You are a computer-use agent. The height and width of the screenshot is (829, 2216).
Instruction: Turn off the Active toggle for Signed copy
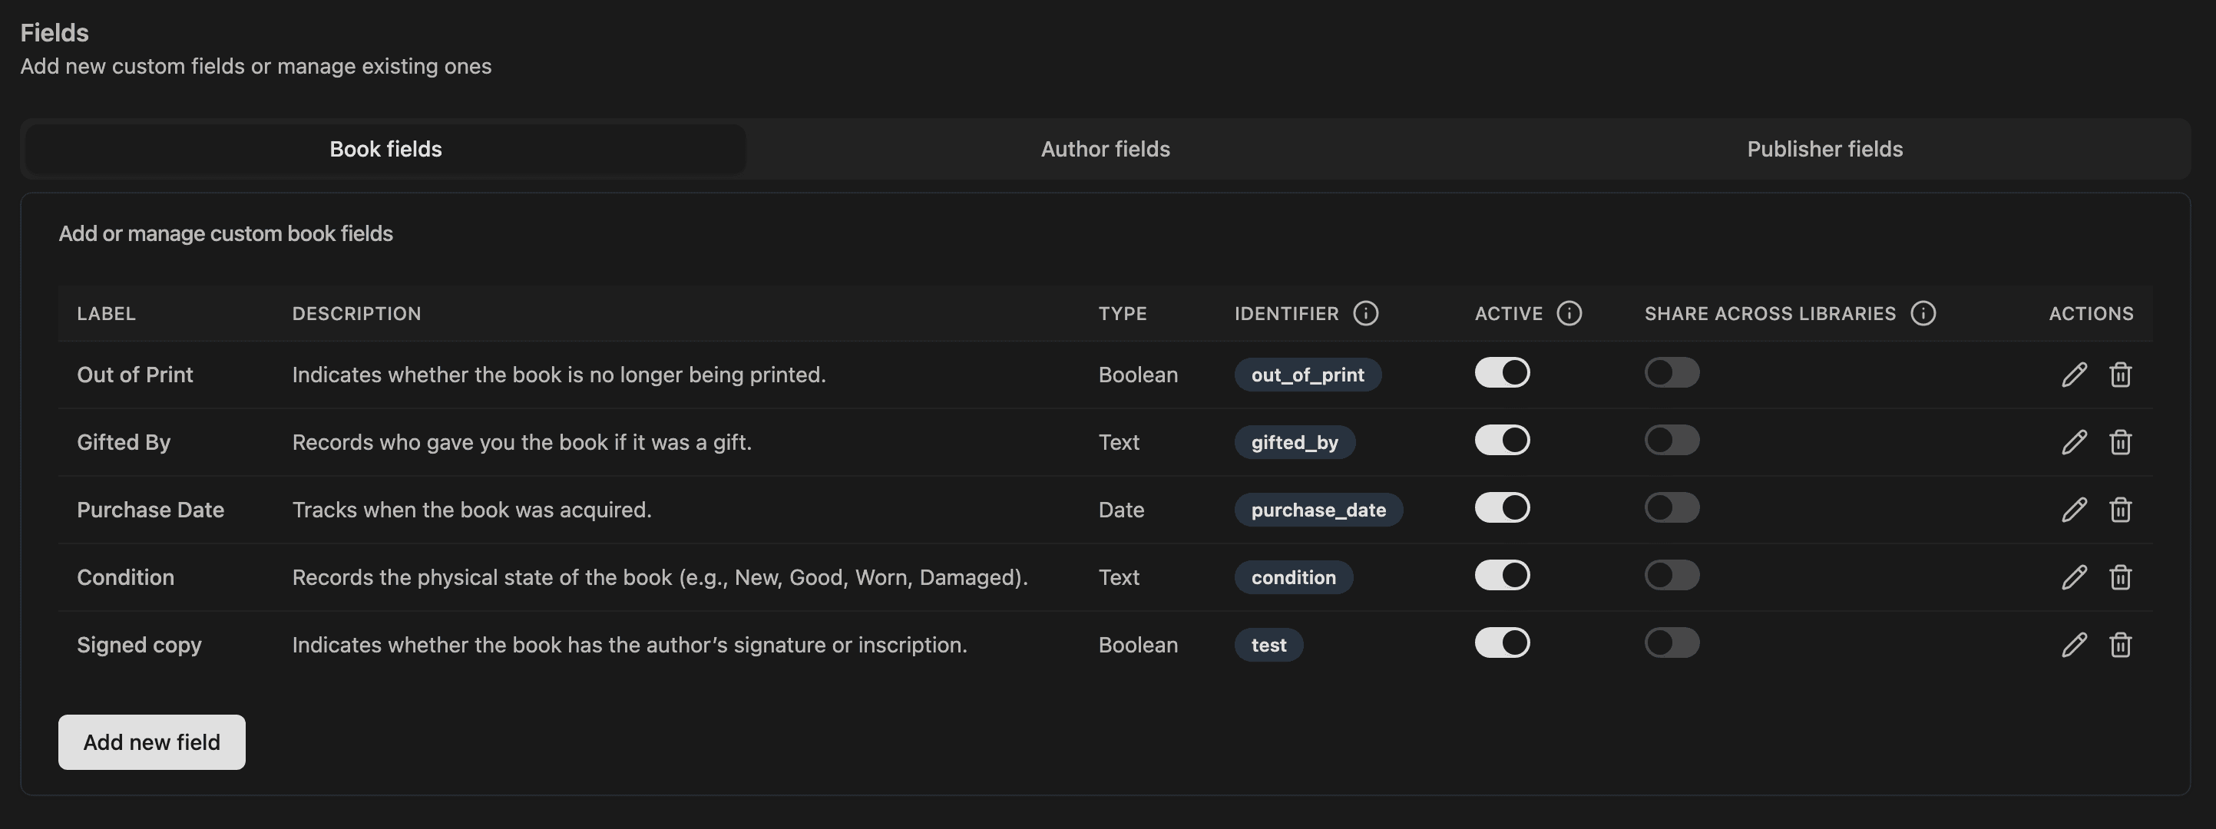click(x=1501, y=642)
